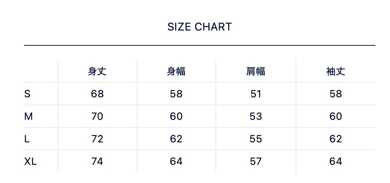The height and width of the screenshot is (183, 390).
Task: Click the L size row label
Action: click(x=27, y=139)
